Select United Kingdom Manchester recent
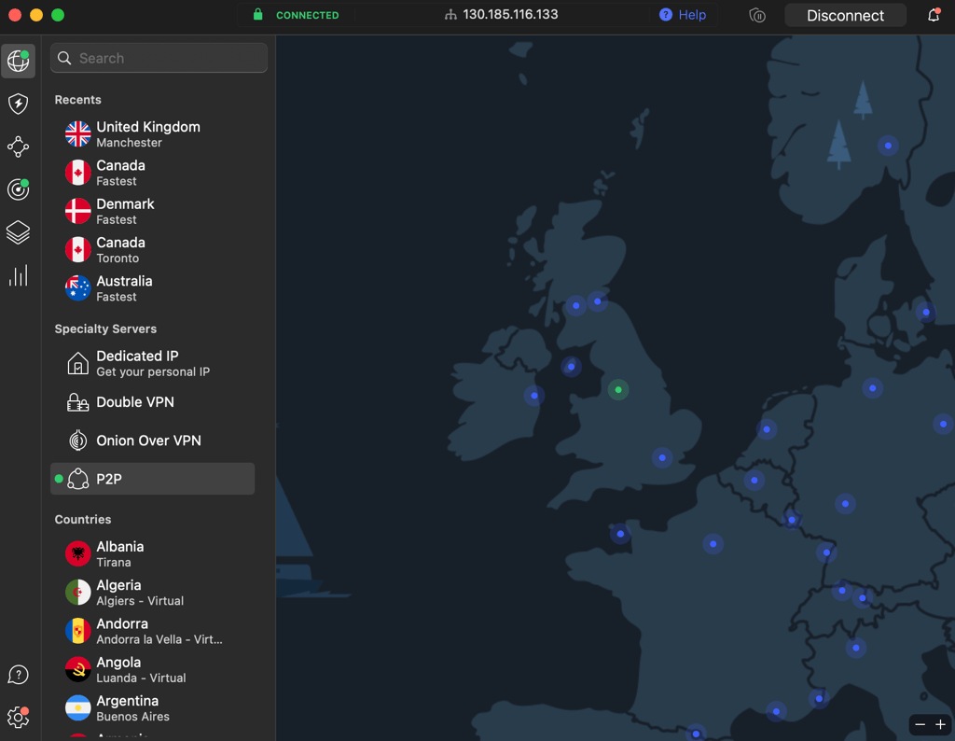This screenshot has width=955, height=741. pos(152,134)
